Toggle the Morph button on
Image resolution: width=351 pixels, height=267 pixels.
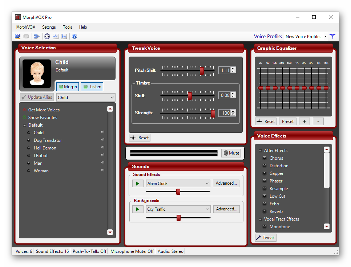tap(68, 87)
